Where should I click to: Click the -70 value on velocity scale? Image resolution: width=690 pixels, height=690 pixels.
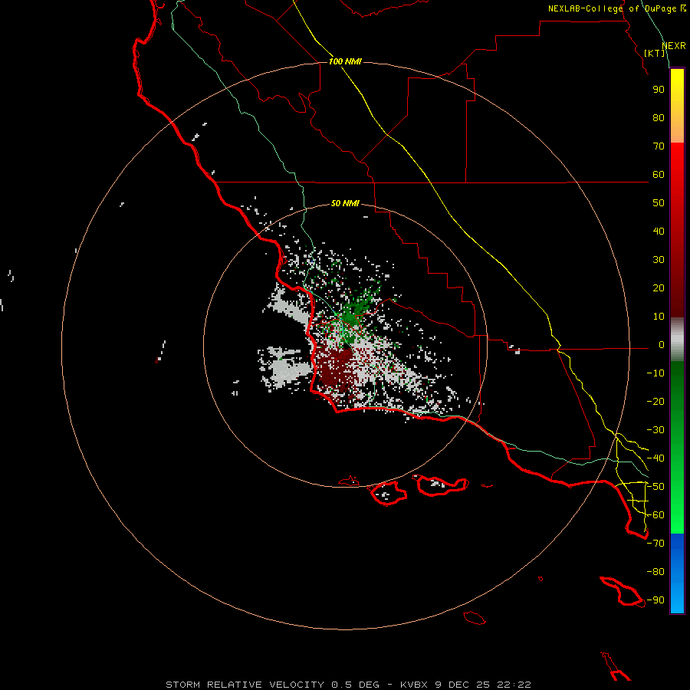655,544
